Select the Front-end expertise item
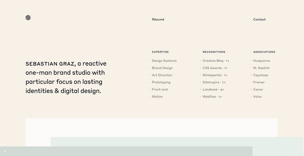Image resolution: width=304 pixels, height=156 pixels. (x=160, y=90)
